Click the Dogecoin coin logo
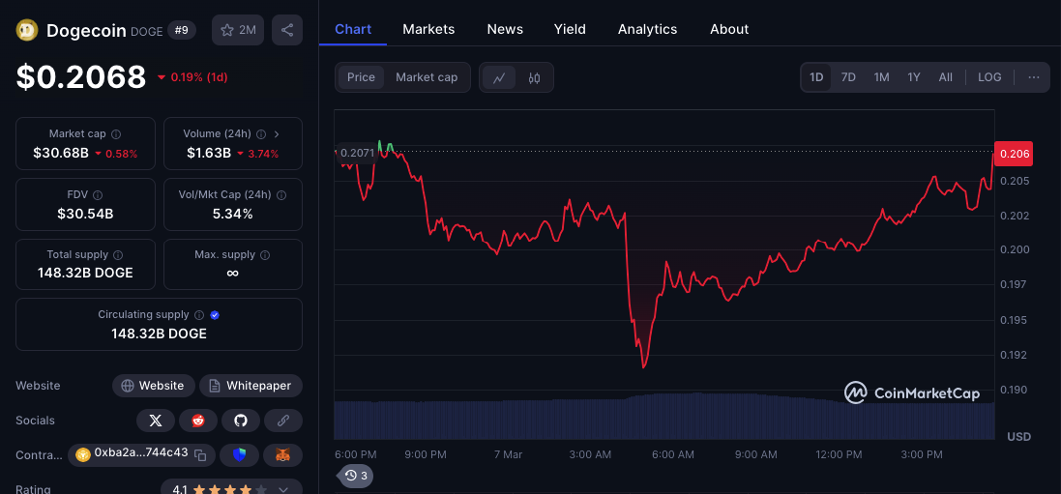This screenshot has width=1061, height=494. (x=27, y=30)
